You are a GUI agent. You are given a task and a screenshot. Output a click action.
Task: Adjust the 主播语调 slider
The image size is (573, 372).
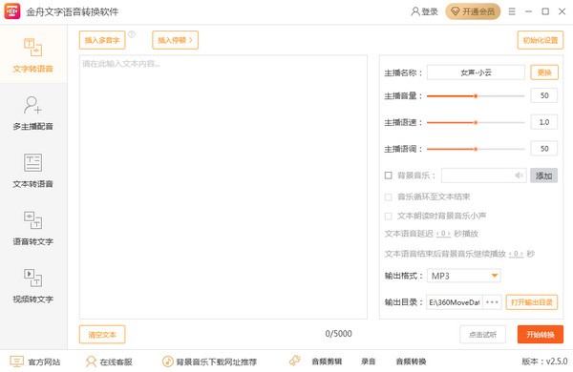tap(476, 149)
